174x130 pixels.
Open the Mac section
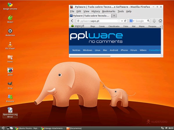pyautogui.click(x=105, y=50)
